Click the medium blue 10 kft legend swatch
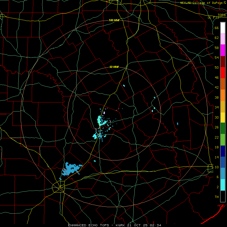227x227 pixels. click(223, 162)
